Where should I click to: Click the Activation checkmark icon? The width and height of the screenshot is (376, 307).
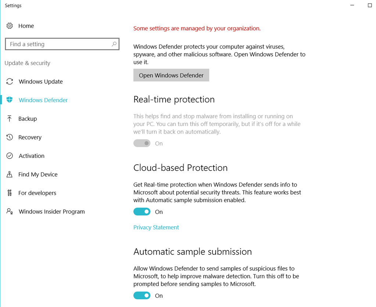10,156
